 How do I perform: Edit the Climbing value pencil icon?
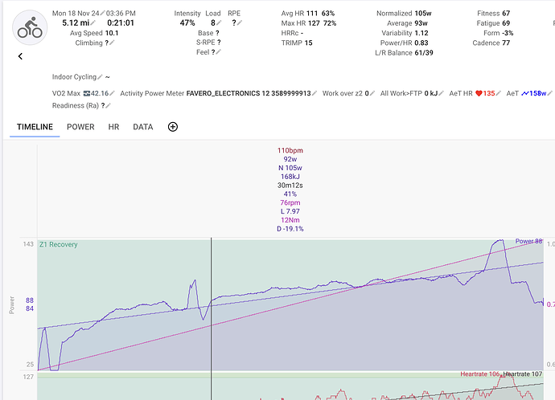pos(112,43)
